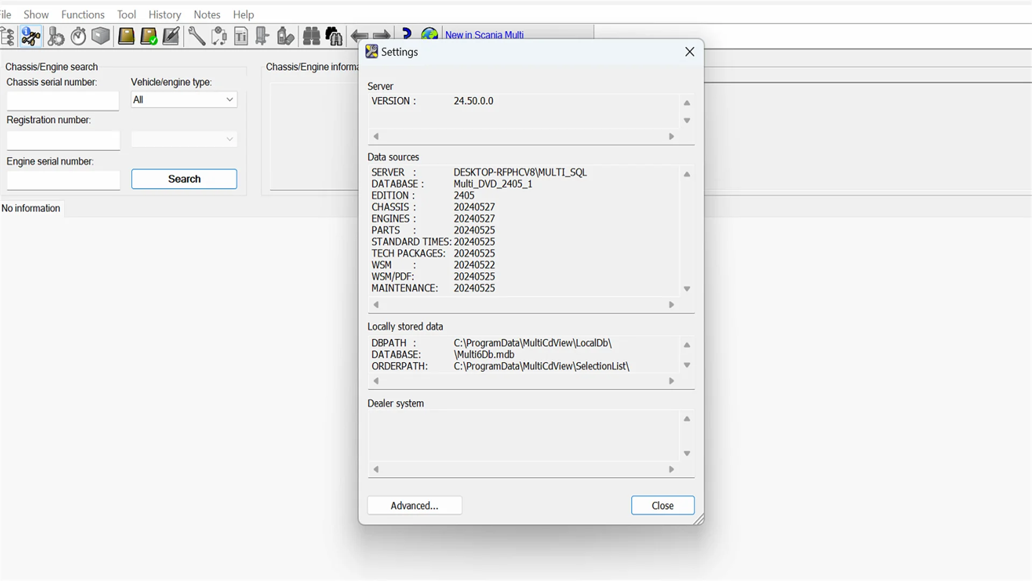Viewport: 1032px width, 581px height.
Task: Click Server box scroll down arrow
Action: coord(687,121)
